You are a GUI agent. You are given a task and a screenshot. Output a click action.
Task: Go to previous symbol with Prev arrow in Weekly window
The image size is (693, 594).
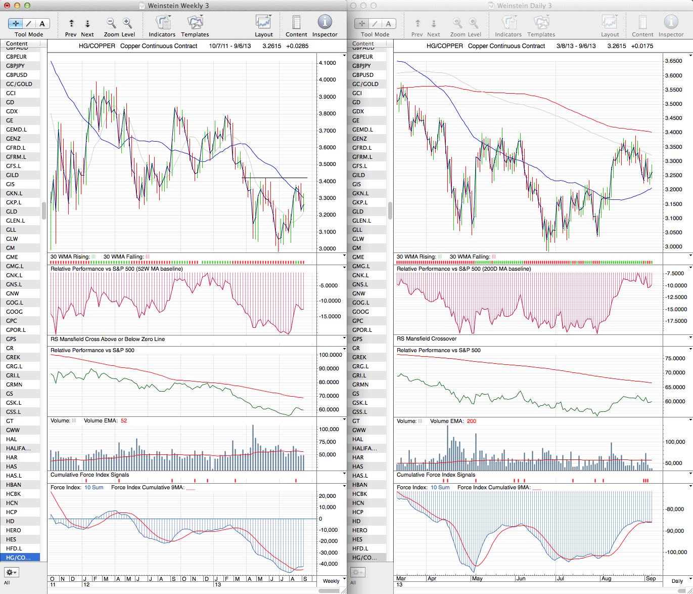71,23
